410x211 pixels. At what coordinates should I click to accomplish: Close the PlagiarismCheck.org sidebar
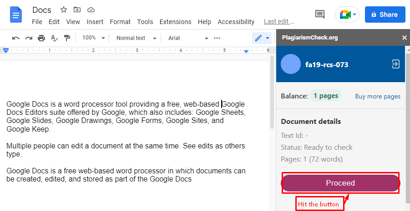(404, 38)
